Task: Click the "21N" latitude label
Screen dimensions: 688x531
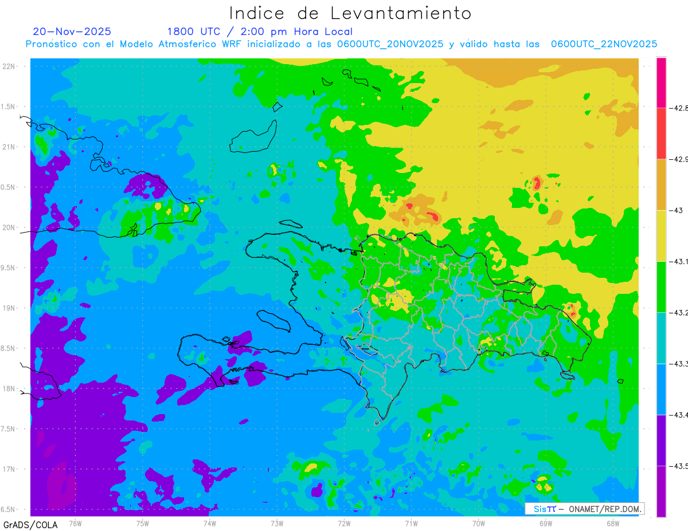Action: [9, 147]
